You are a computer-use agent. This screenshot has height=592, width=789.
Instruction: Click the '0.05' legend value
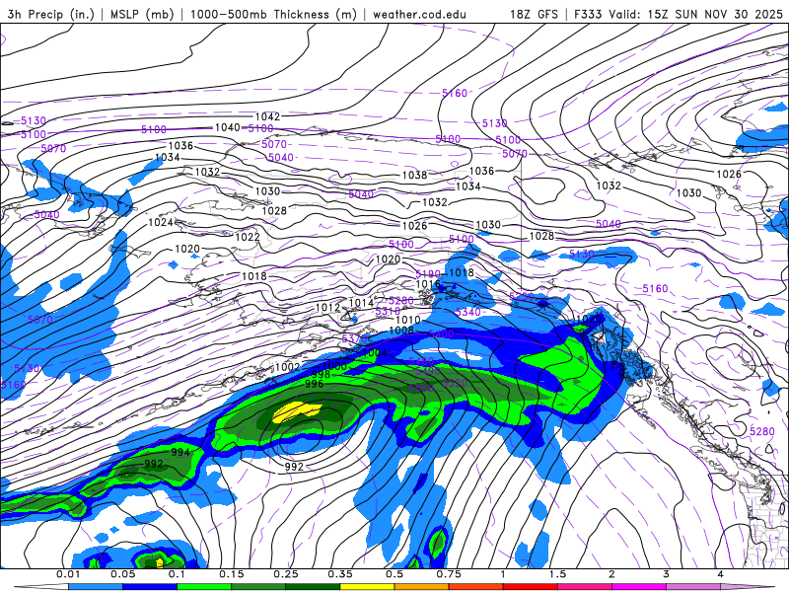coord(122,574)
